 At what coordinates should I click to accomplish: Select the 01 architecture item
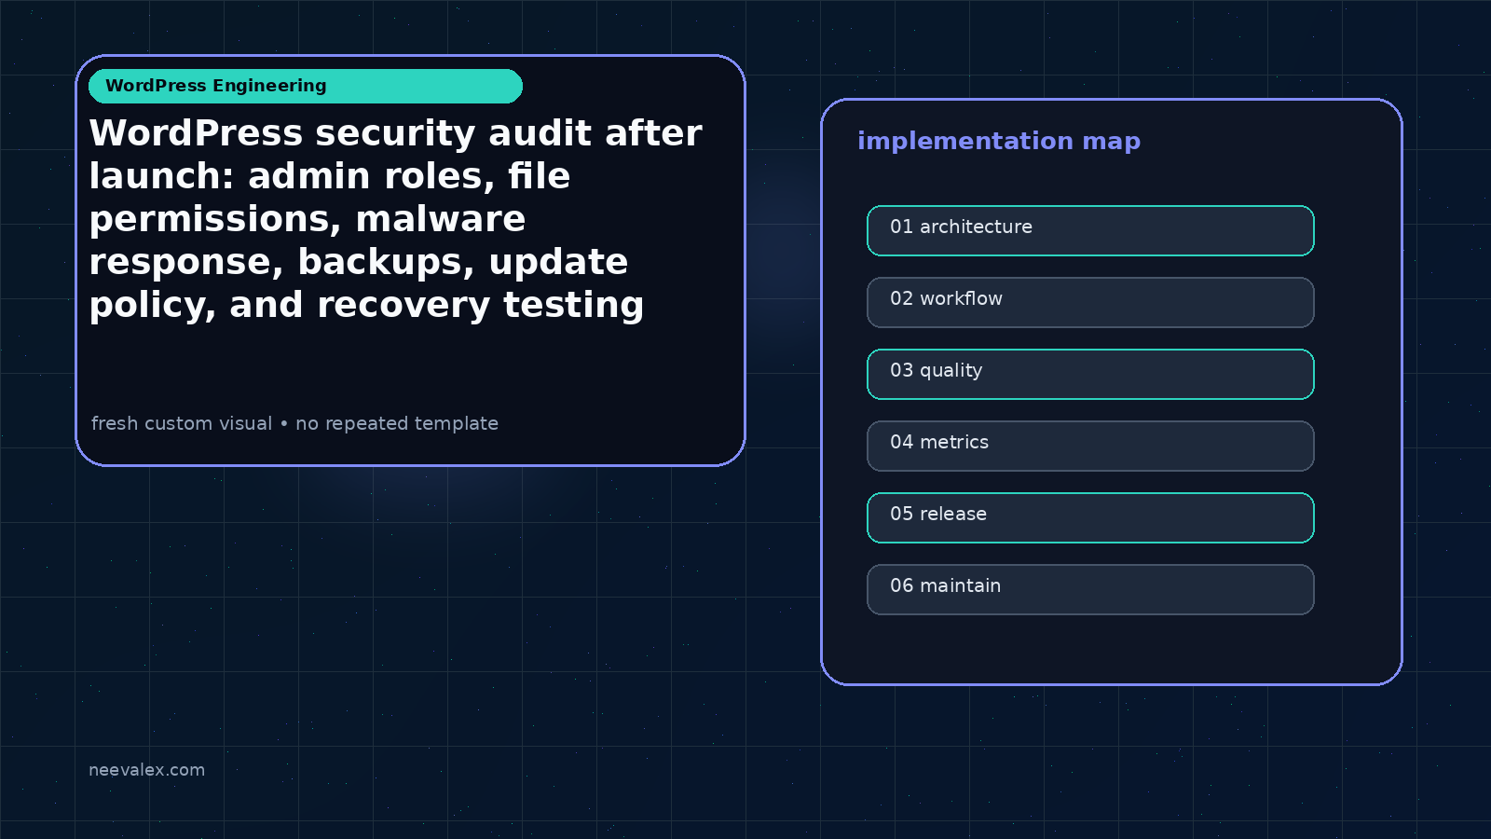1090,230
